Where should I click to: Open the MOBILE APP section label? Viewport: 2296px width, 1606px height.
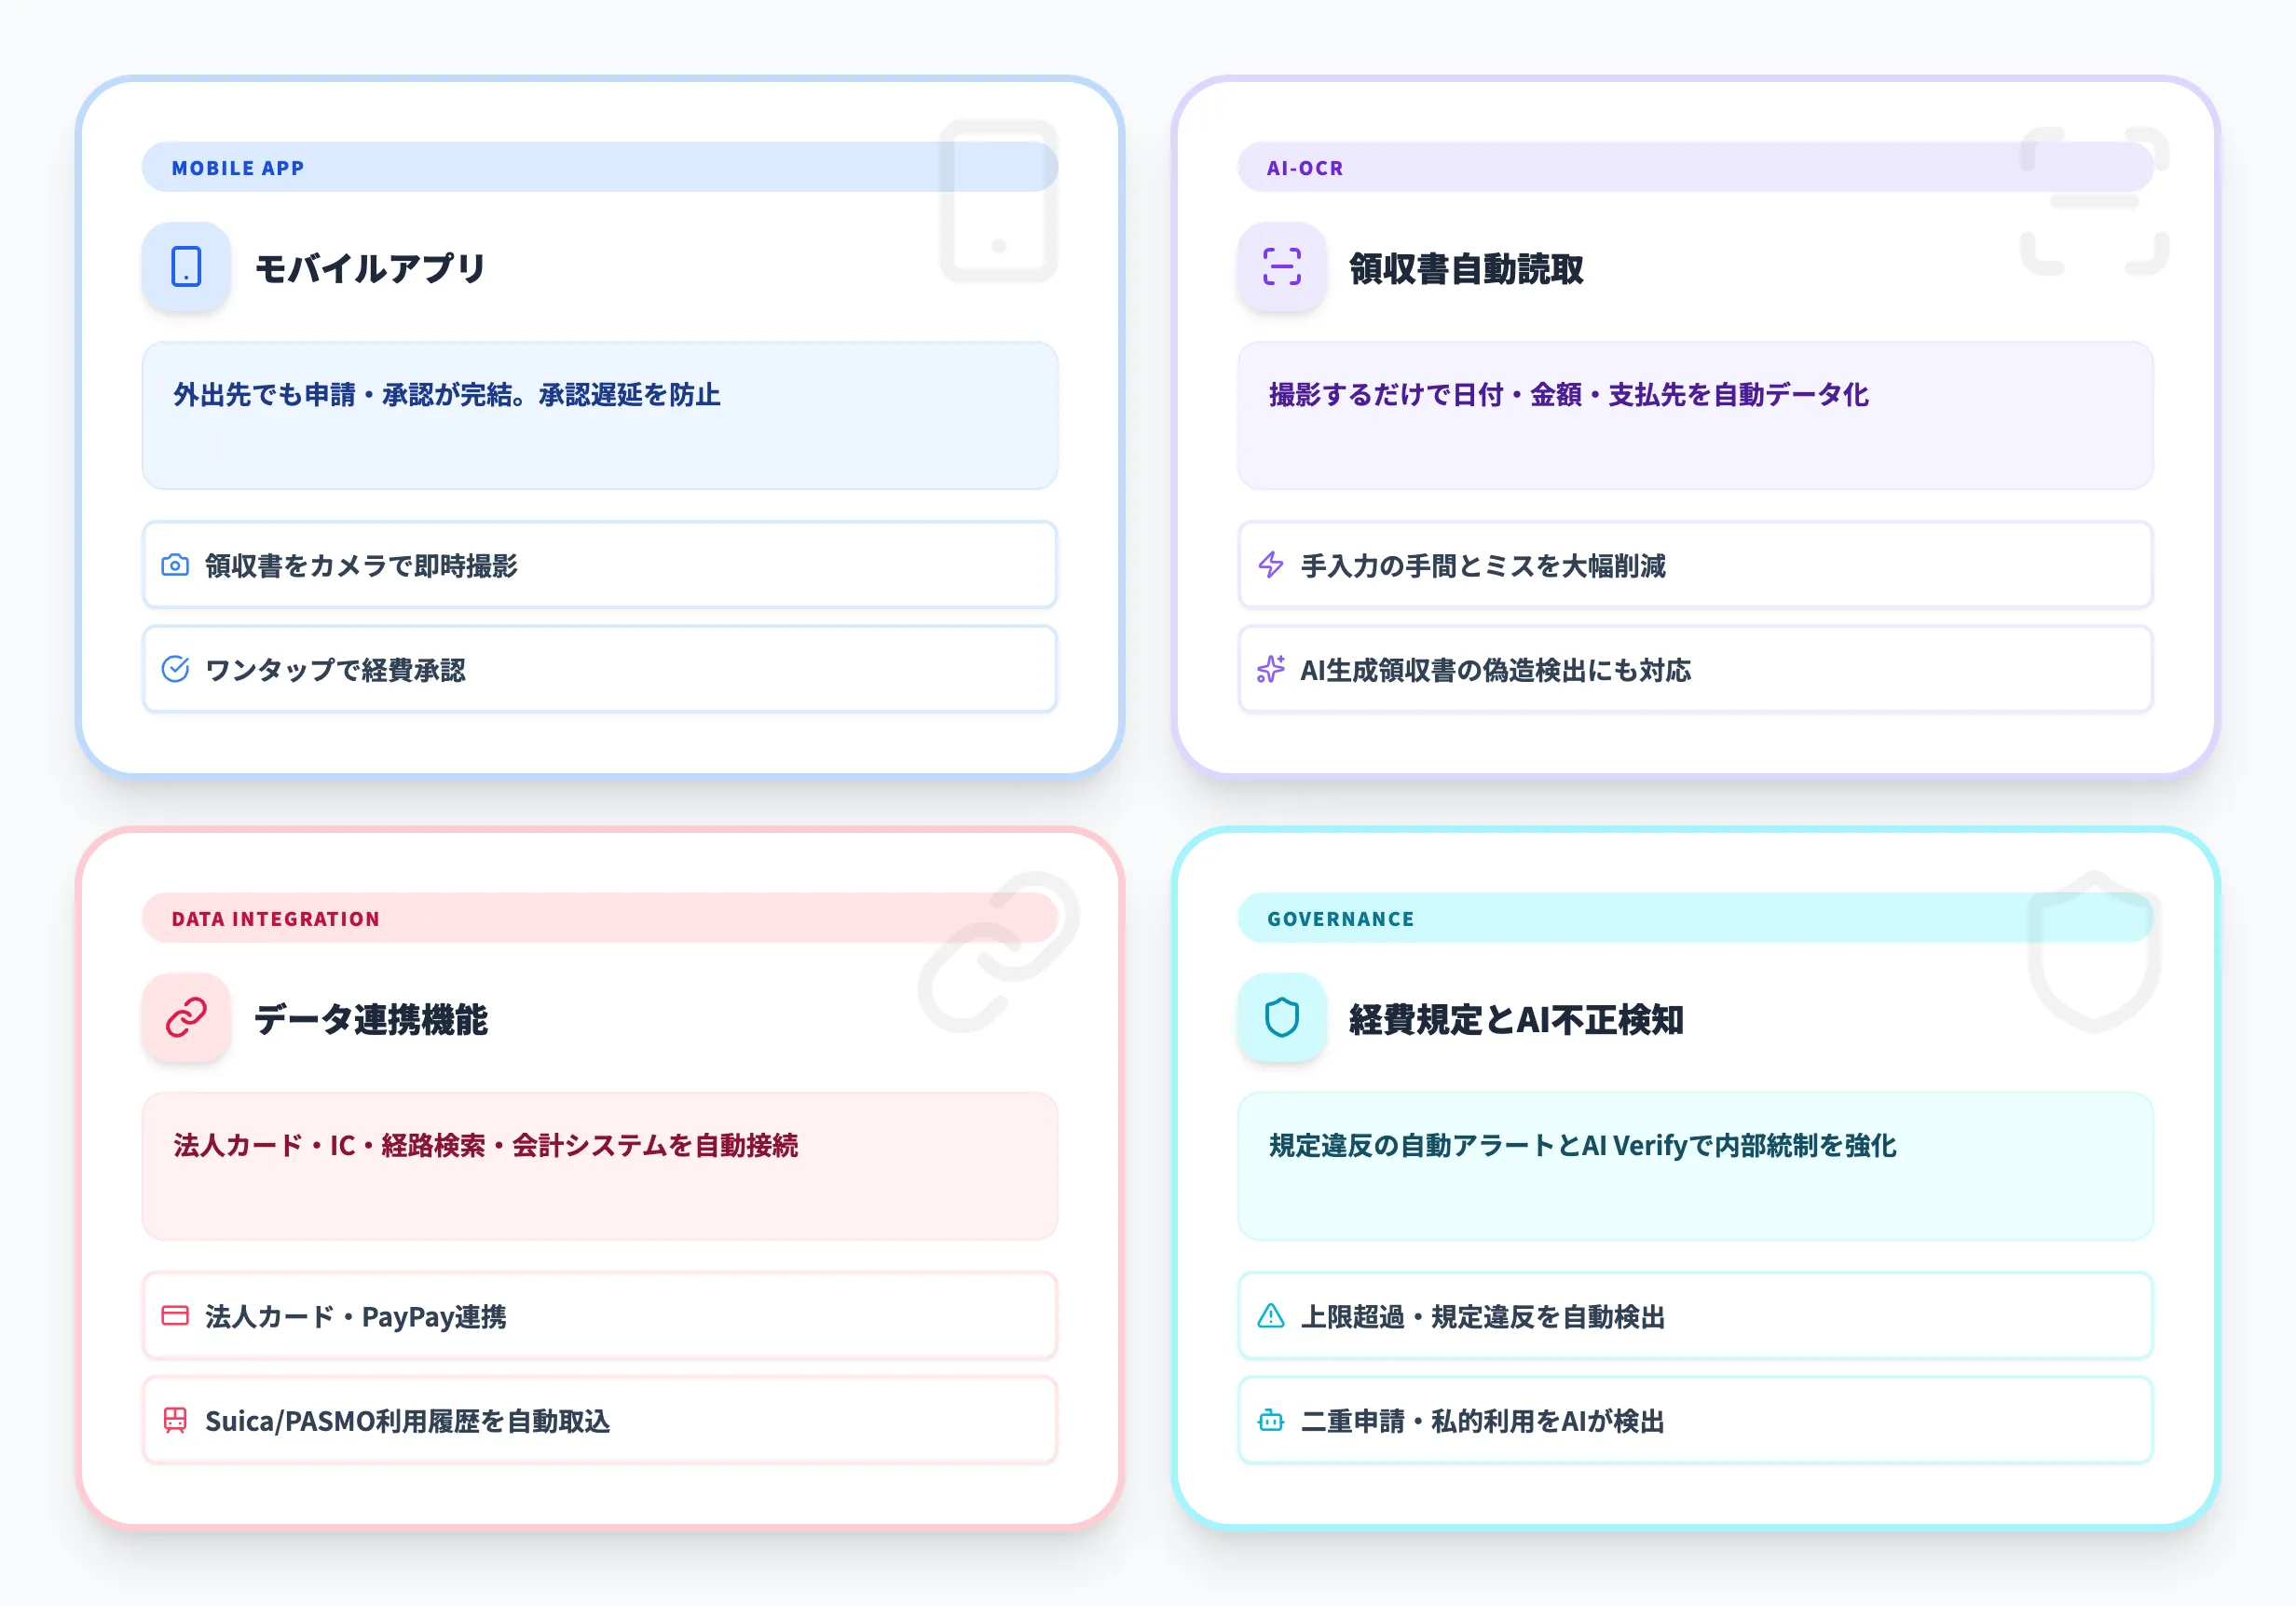[237, 167]
